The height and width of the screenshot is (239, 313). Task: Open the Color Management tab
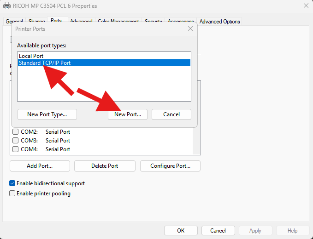click(118, 21)
